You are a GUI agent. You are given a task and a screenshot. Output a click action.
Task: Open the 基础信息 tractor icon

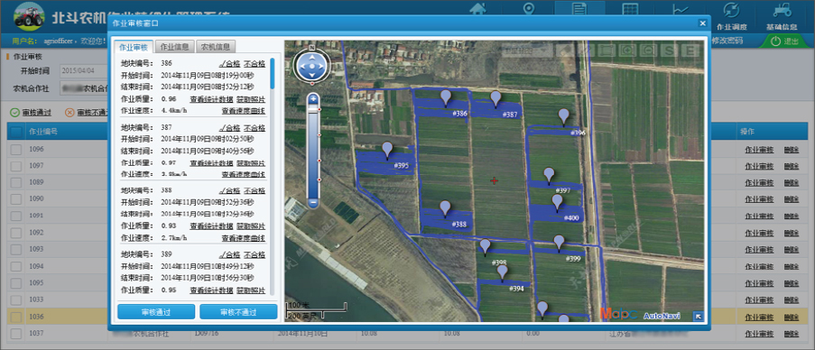click(x=782, y=16)
